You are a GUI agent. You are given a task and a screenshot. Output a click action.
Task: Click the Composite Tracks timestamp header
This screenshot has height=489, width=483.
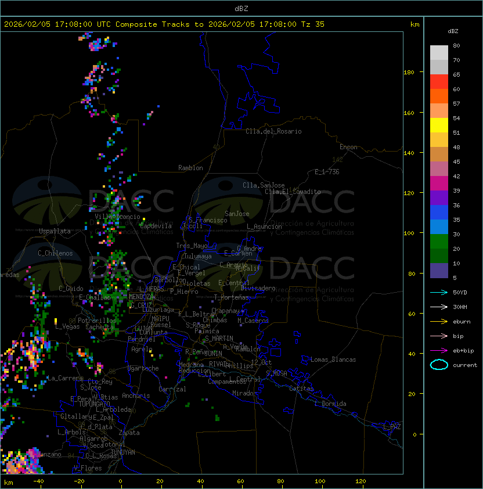coord(164,24)
